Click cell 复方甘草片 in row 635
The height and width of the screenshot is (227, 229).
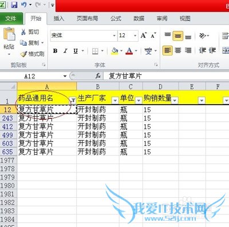click(x=47, y=152)
